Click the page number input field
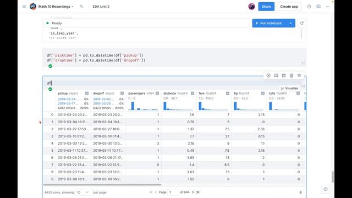The width and height of the screenshot is (352, 198). [x=173, y=193]
